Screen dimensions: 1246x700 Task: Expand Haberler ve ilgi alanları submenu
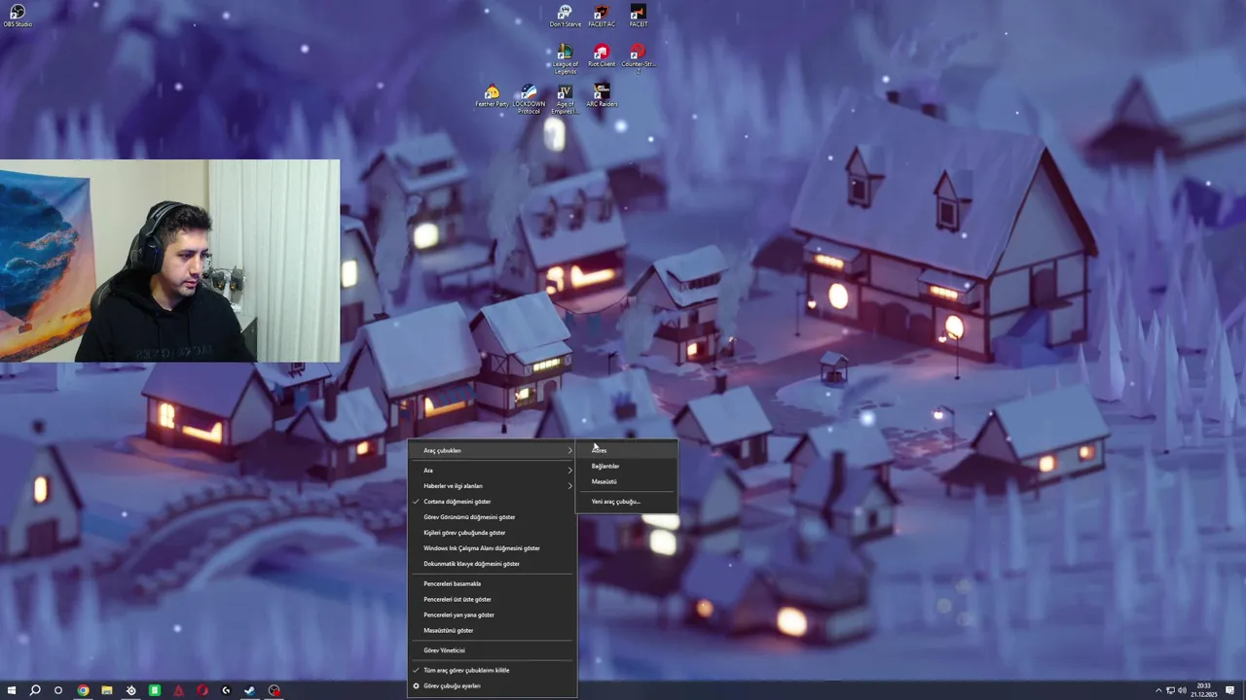pyautogui.click(x=493, y=486)
